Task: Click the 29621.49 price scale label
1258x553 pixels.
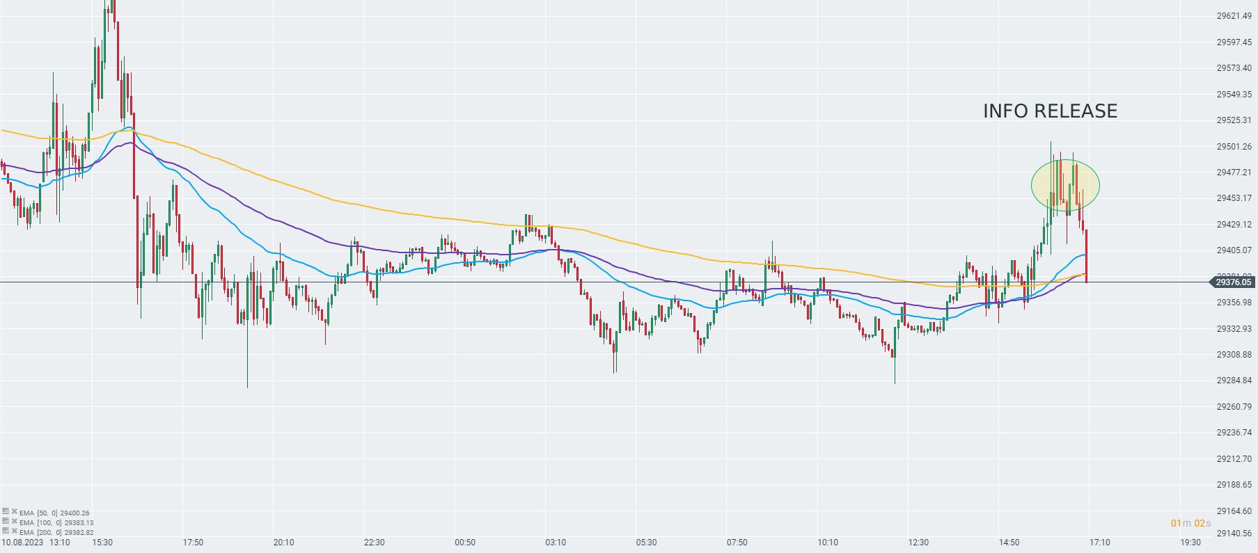Action: pyautogui.click(x=1234, y=16)
